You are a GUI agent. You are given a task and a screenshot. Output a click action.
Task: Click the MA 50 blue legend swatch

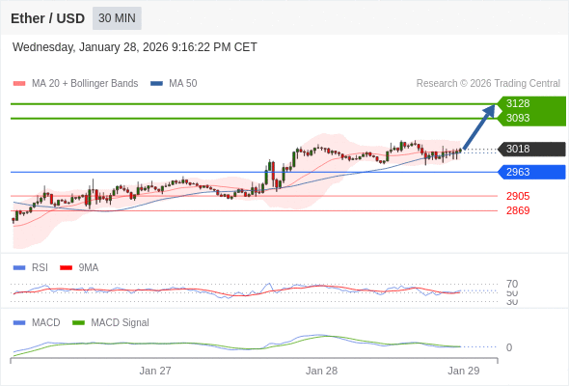coord(156,84)
